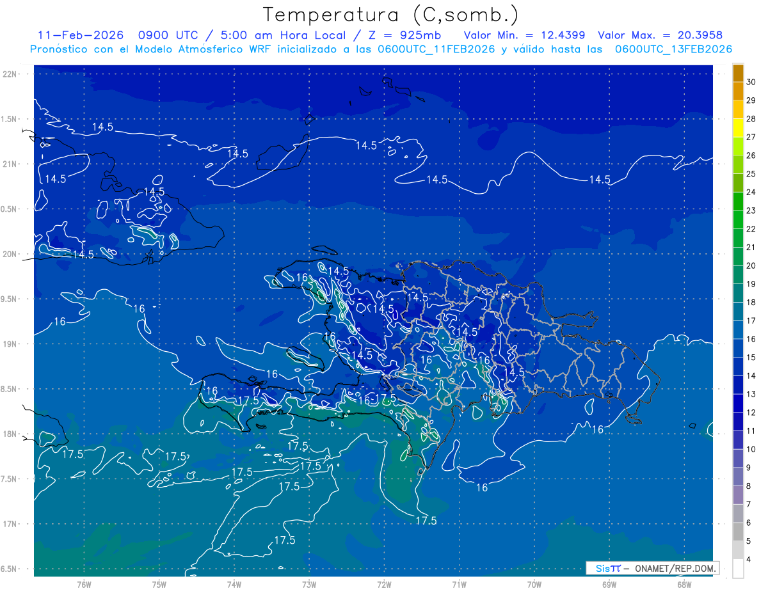Viewport: 768px width, 593px height.
Task: Click the 'Valor Min. = 12.4399' readout
Action: [x=525, y=35]
